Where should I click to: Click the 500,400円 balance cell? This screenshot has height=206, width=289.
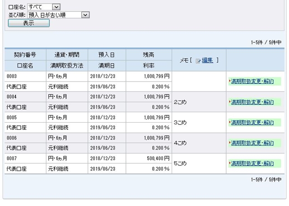149,158
